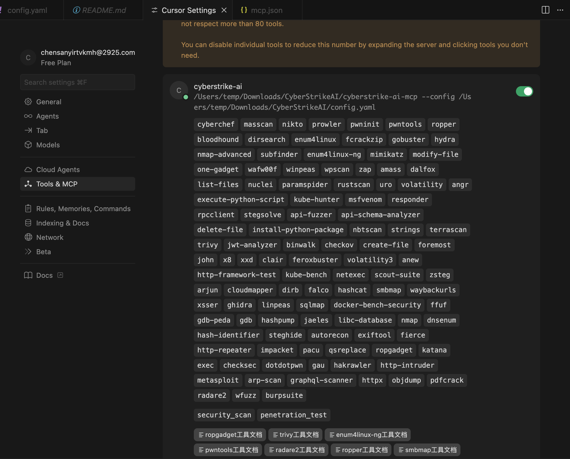Click the penetration_test prompt chip
The width and height of the screenshot is (570, 459).
click(293, 415)
